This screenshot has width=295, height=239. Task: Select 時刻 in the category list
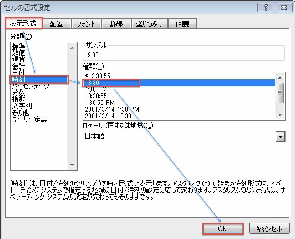click(x=39, y=79)
